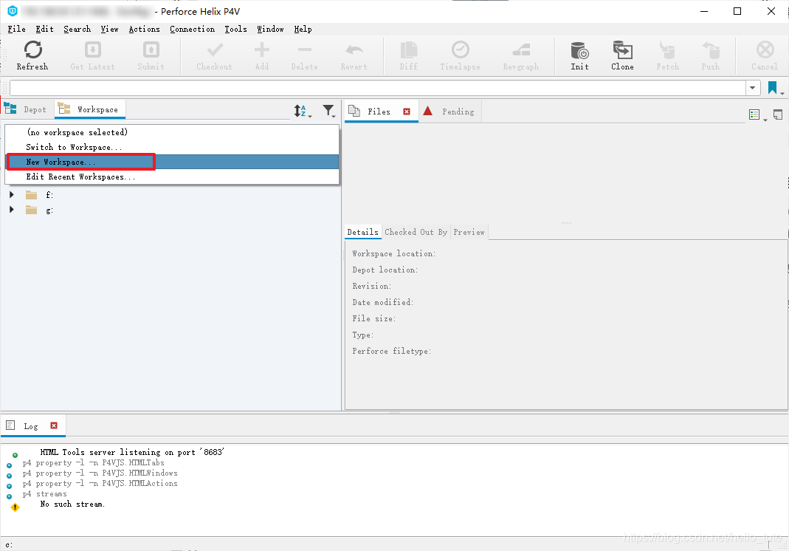Close the Log tab with red X
Image resolution: width=789 pixels, height=551 pixels.
click(x=54, y=425)
